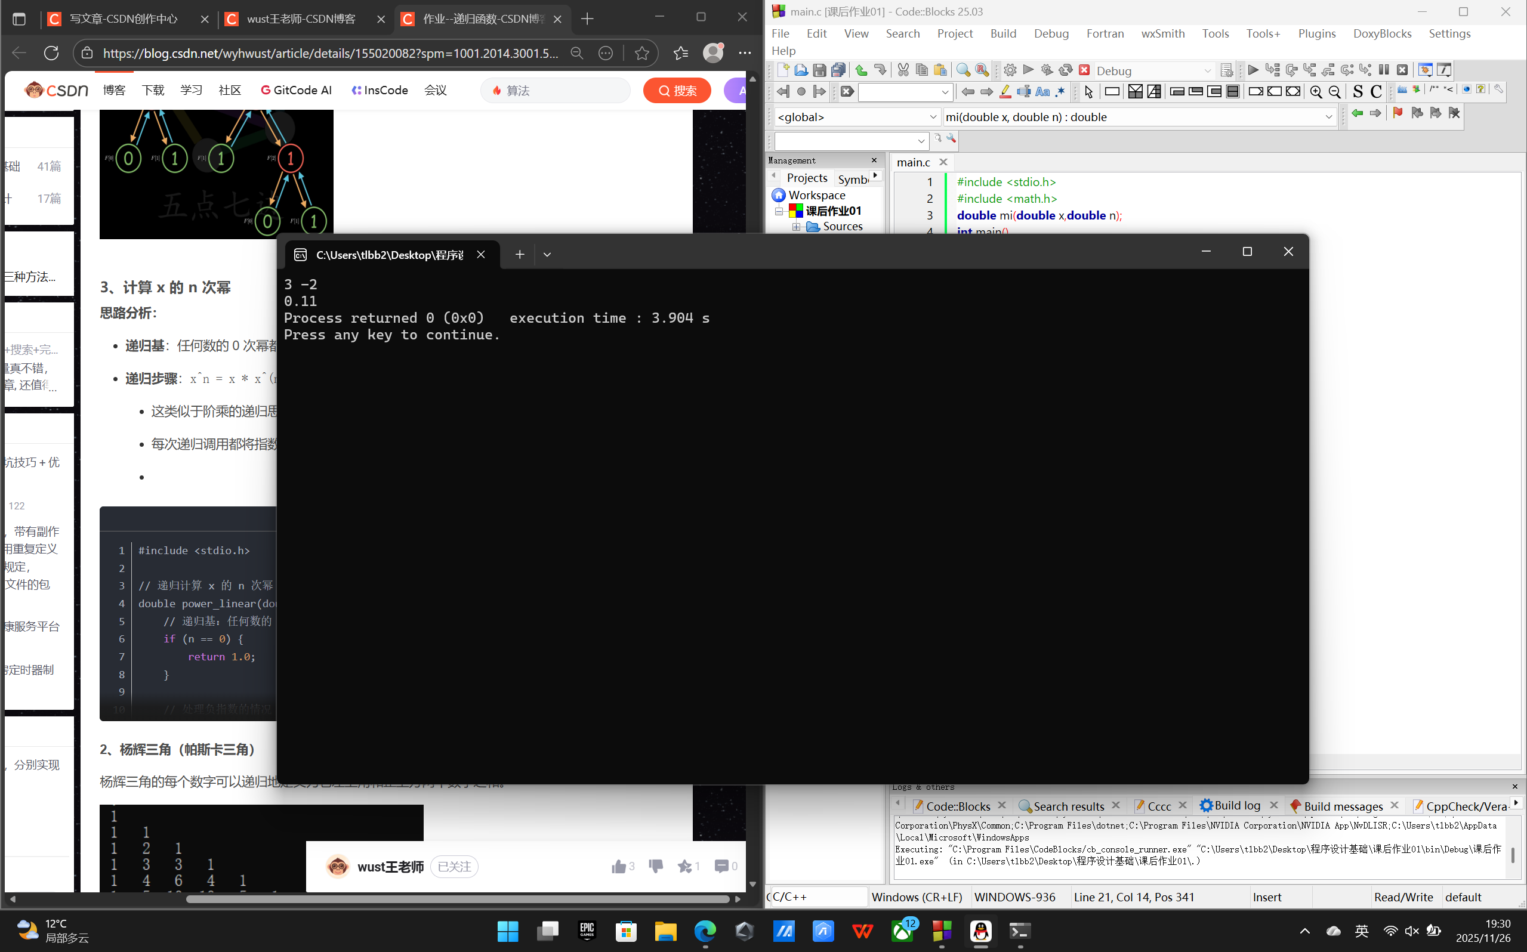1527x952 pixels.
Task: Open the Debug build target dropdown
Action: (1153, 71)
